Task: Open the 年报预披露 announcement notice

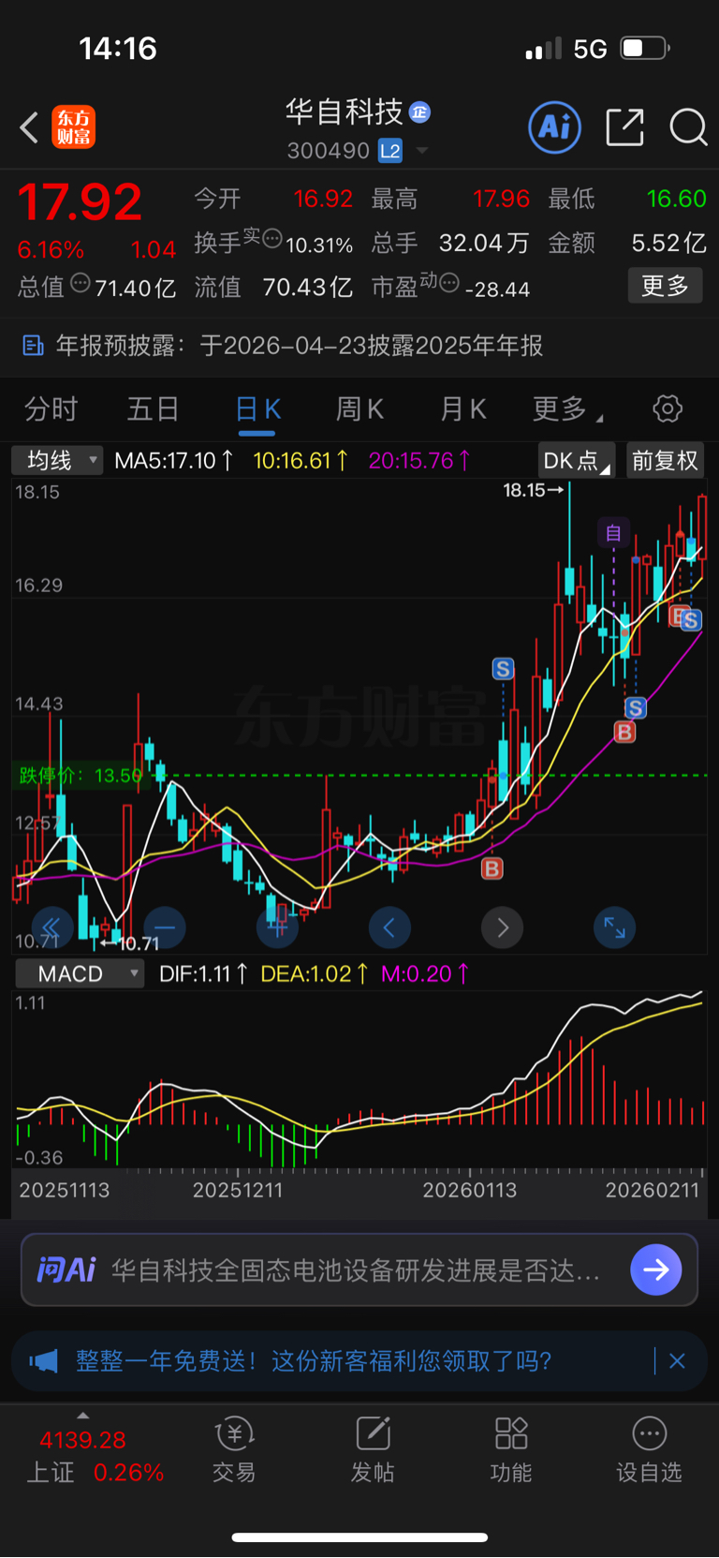Action: 359,346
